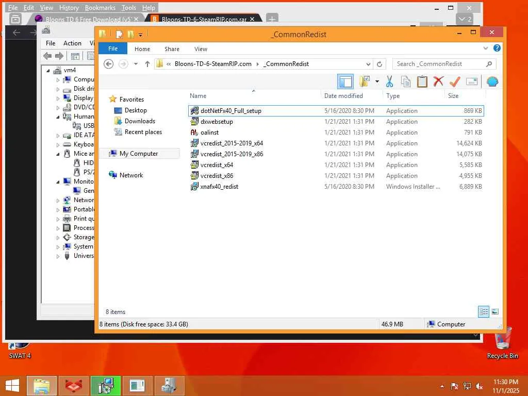Show hidden tray icons arrow

coord(442,386)
